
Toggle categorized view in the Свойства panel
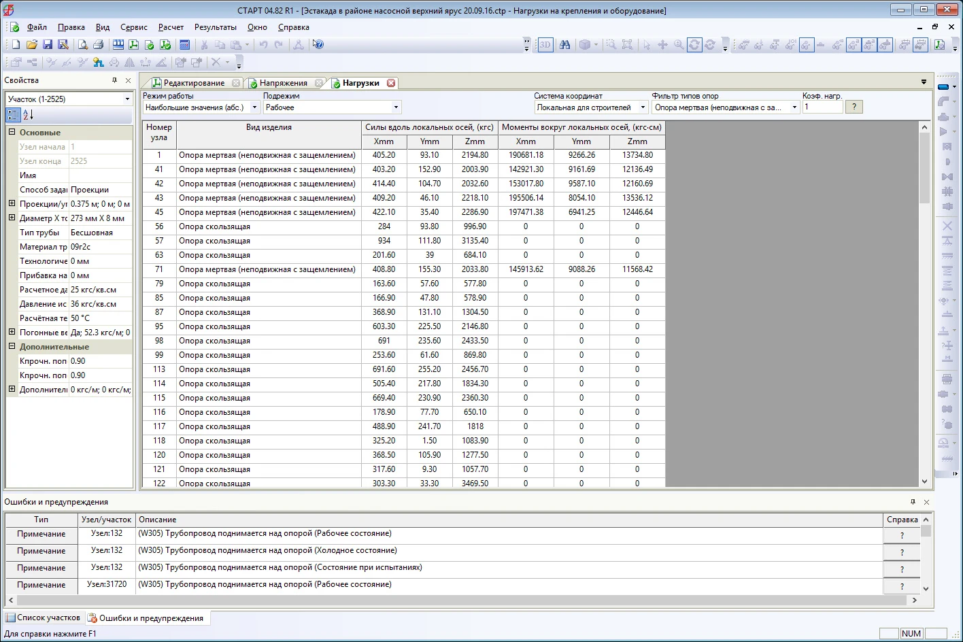[x=13, y=115]
